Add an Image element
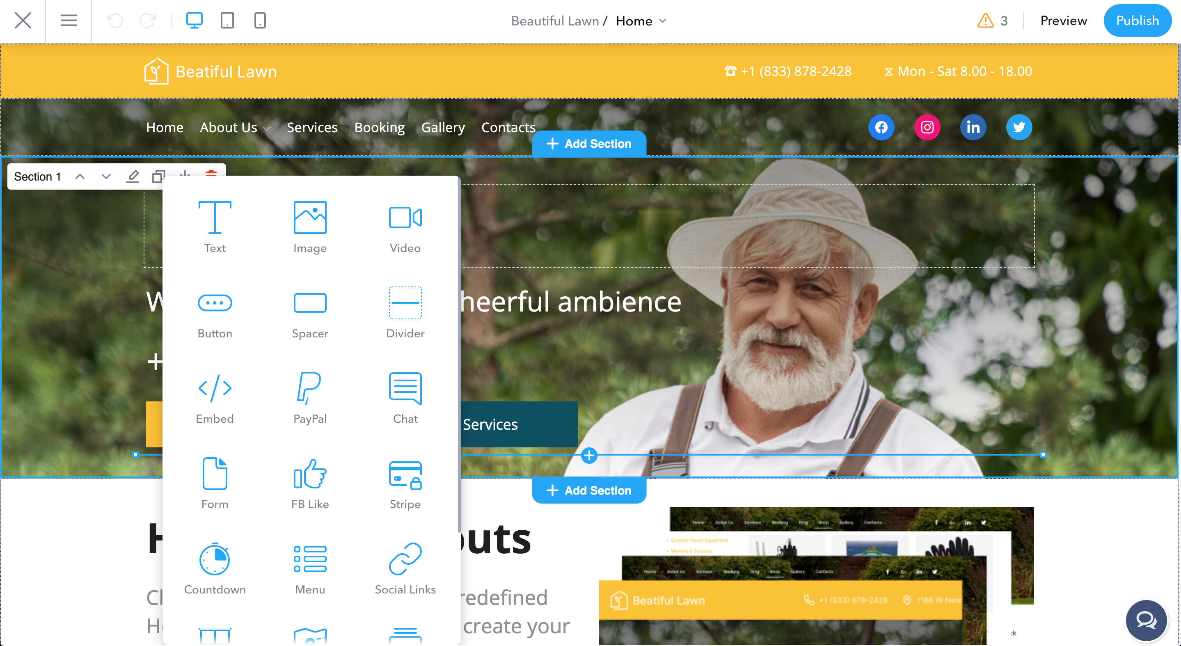Screen dimensions: 1181x646 pos(310,227)
